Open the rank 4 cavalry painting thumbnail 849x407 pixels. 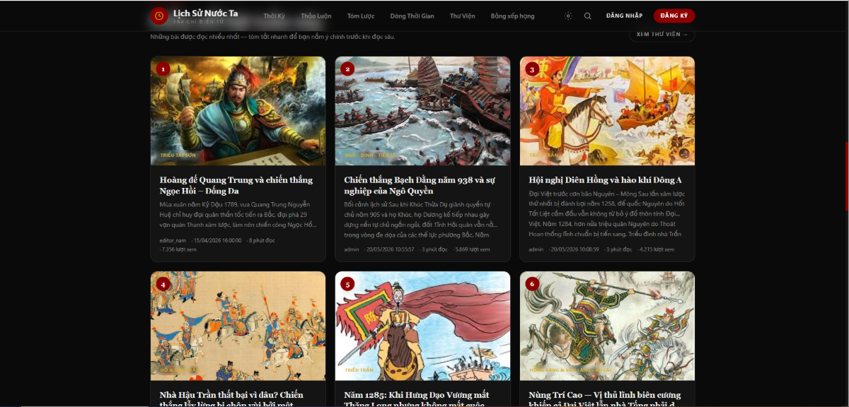tap(238, 326)
